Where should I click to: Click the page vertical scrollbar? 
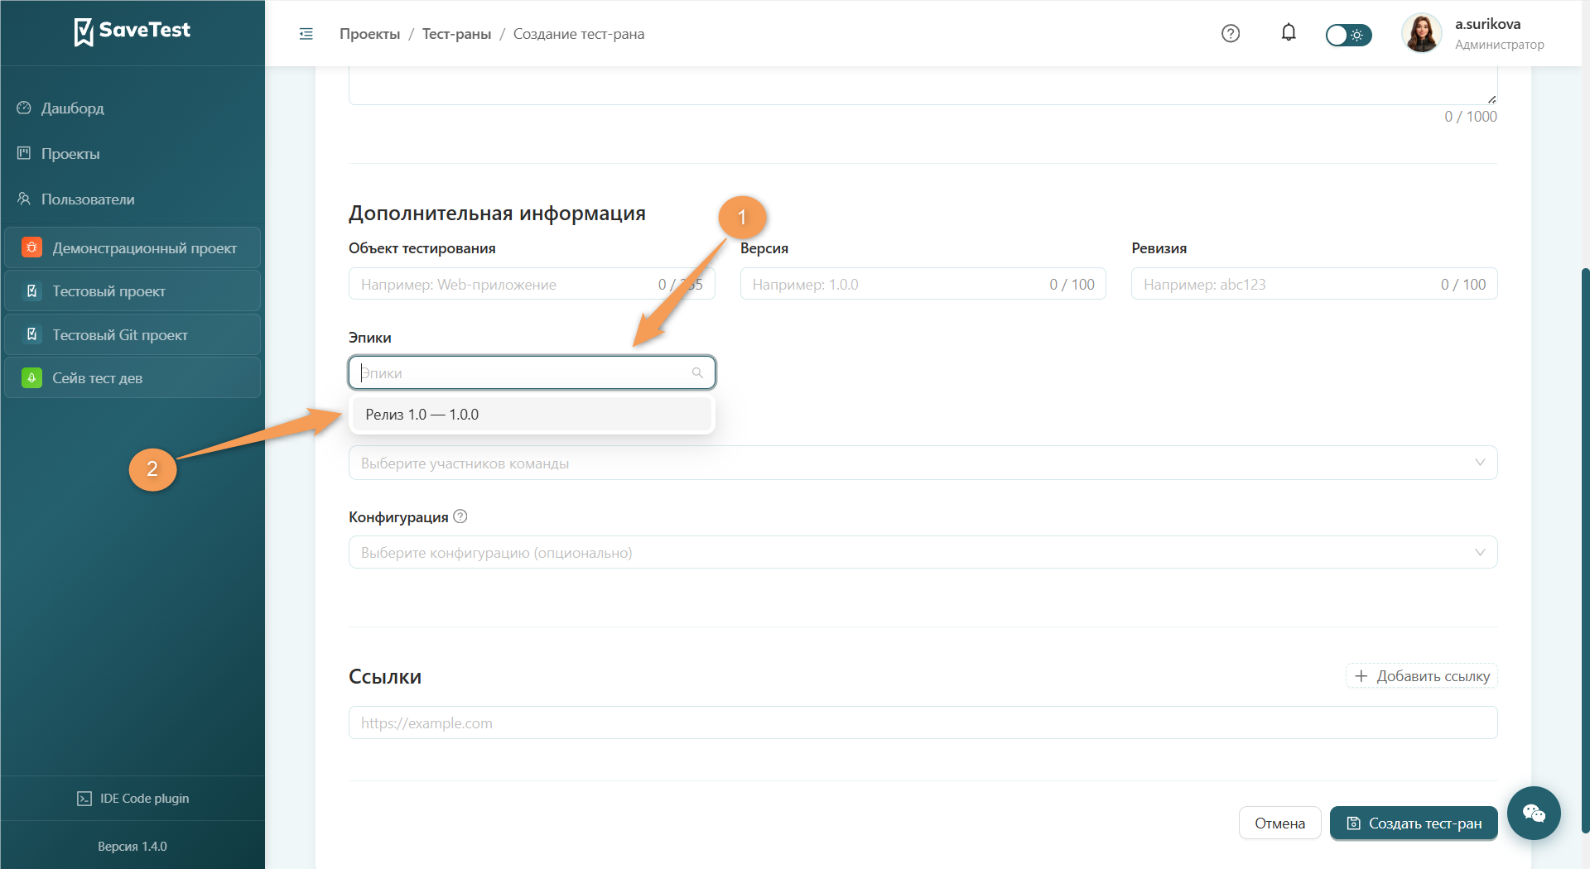point(1585,550)
